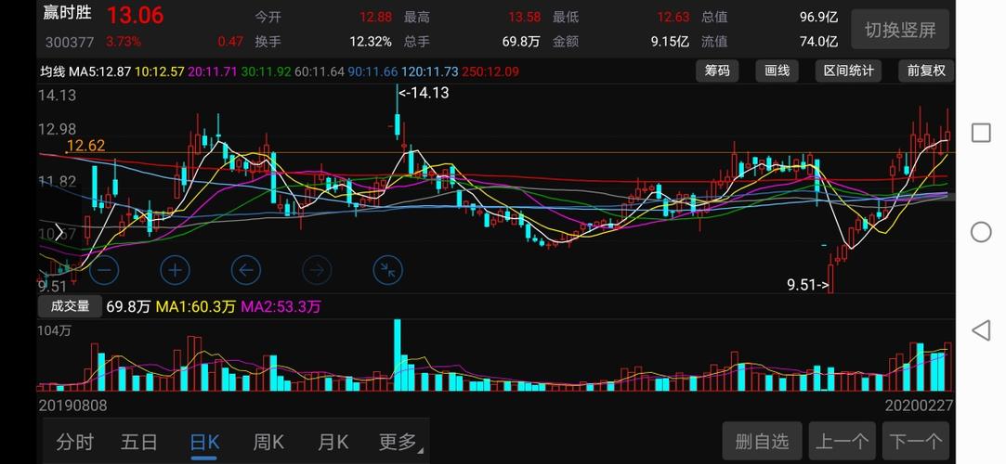Select the 分时 tab
1006x464 pixels.
[74, 443]
